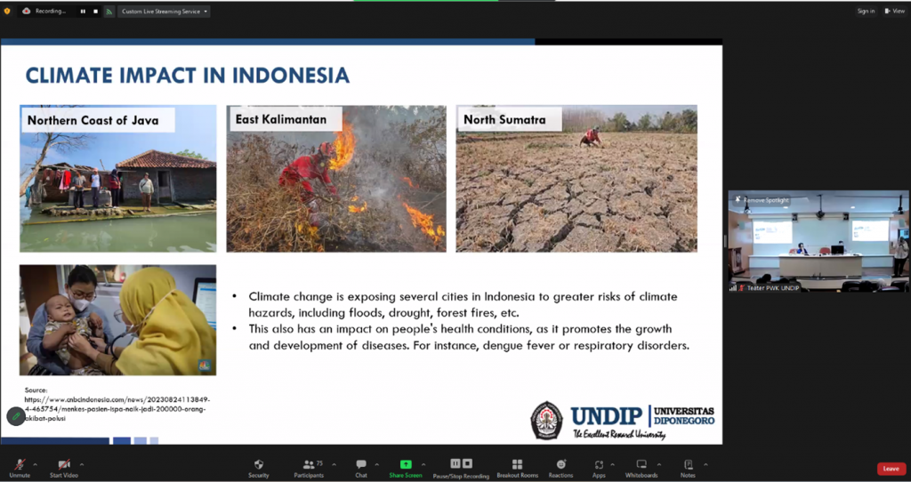Open Breakout Rooms
911x482 pixels.
click(x=517, y=465)
